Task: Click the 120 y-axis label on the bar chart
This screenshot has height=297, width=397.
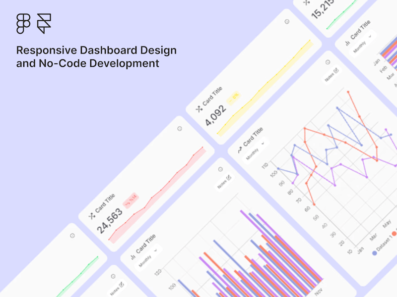Action: tap(157, 273)
